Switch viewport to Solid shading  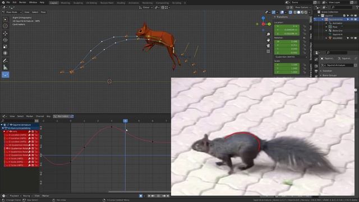(298, 12)
